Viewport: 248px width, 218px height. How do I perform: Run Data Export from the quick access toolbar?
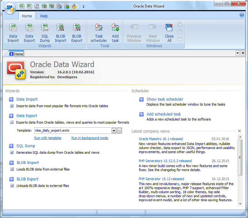(x=29, y=6)
